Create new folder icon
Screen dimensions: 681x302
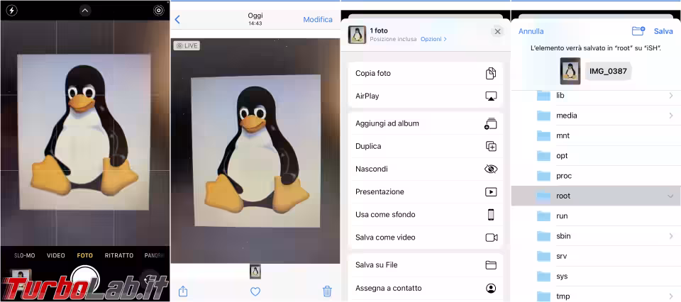pyautogui.click(x=638, y=30)
